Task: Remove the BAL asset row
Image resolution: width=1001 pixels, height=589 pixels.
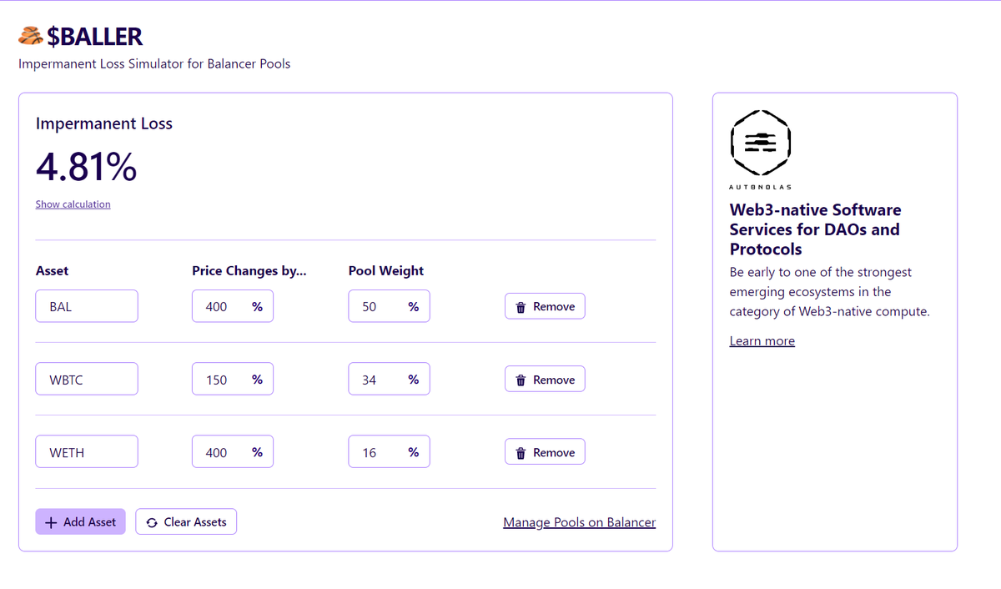Action: tap(545, 306)
